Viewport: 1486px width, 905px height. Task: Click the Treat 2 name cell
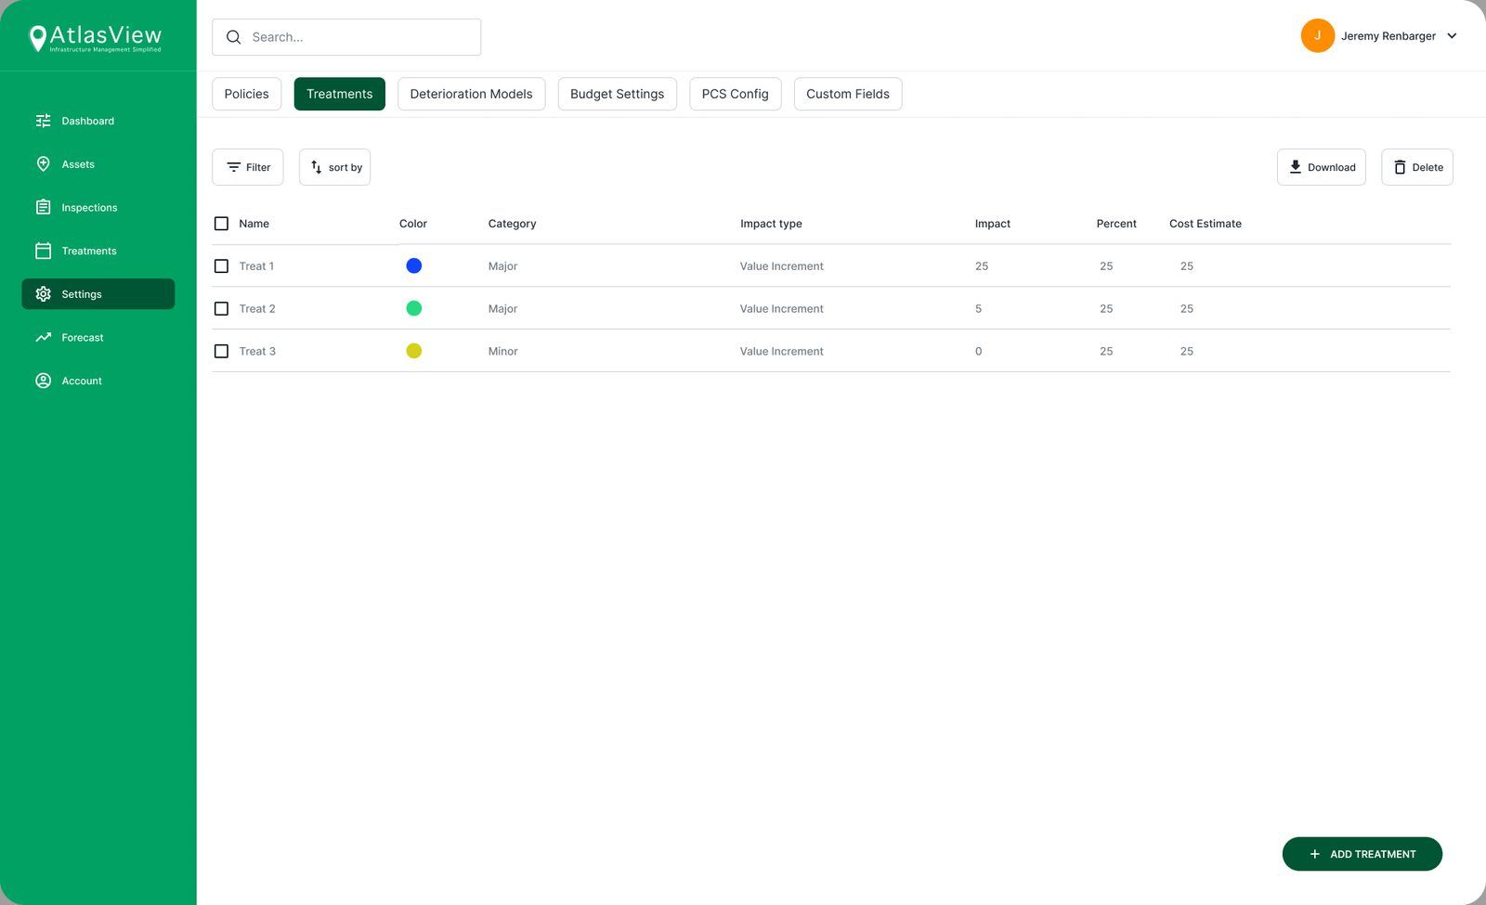257,309
